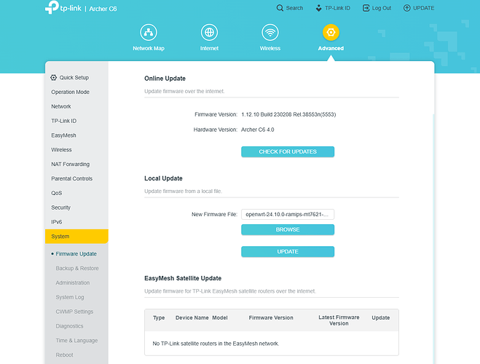Screen dimensions: 480x364
Task: Click the TP-Link ID text in header
Action: point(337,8)
